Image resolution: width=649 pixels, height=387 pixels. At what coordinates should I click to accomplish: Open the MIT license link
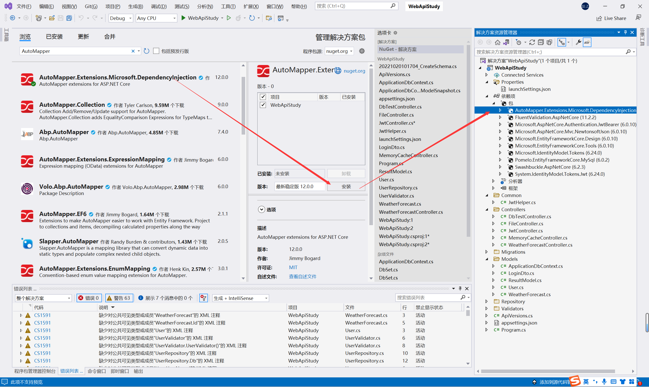click(x=293, y=268)
